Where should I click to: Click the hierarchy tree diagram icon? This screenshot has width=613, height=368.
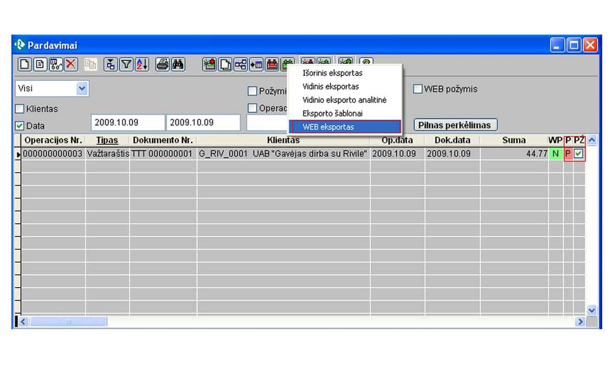click(x=241, y=64)
